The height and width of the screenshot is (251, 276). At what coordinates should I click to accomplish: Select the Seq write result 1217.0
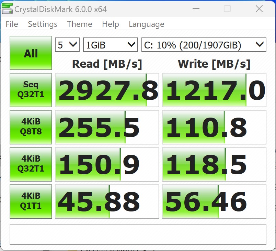coord(214,90)
